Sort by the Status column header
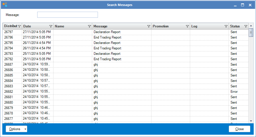This screenshot has height=137, width=256. 235,26
